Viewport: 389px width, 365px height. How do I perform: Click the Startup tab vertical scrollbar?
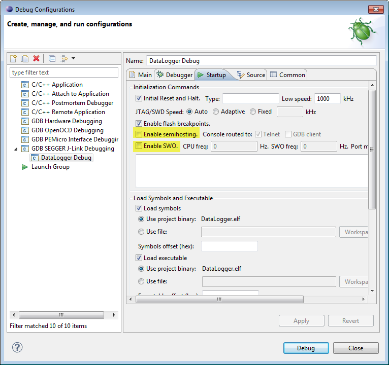point(372,152)
